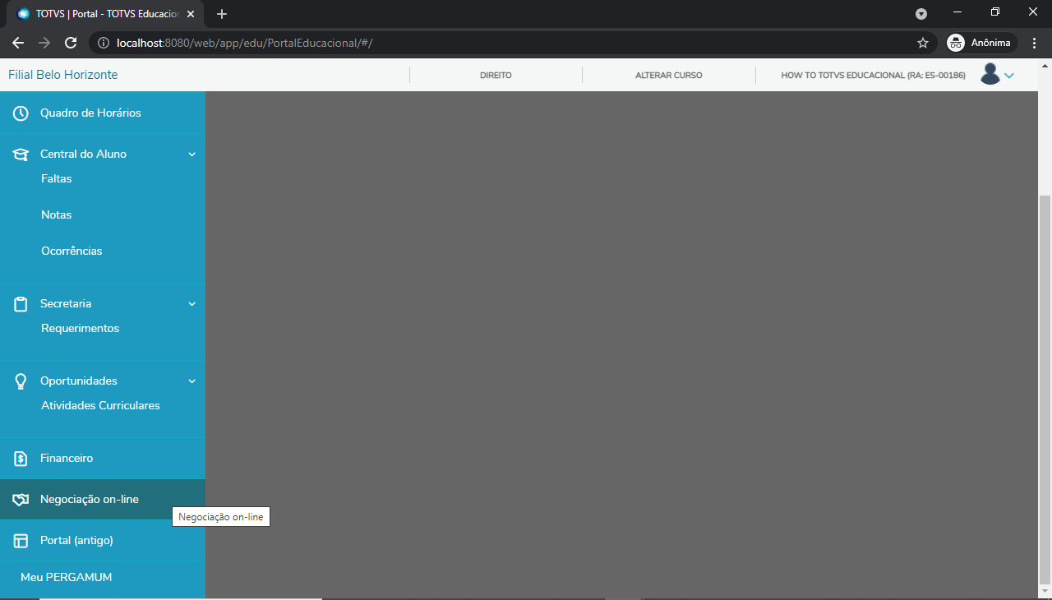The image size is (1052, 600).
Task: Click the Oportunidades section label
Action: click(x=79, y=381)
